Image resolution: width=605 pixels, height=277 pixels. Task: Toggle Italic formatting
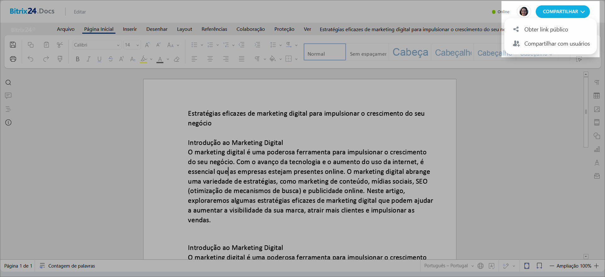click(x=88, y=59)
